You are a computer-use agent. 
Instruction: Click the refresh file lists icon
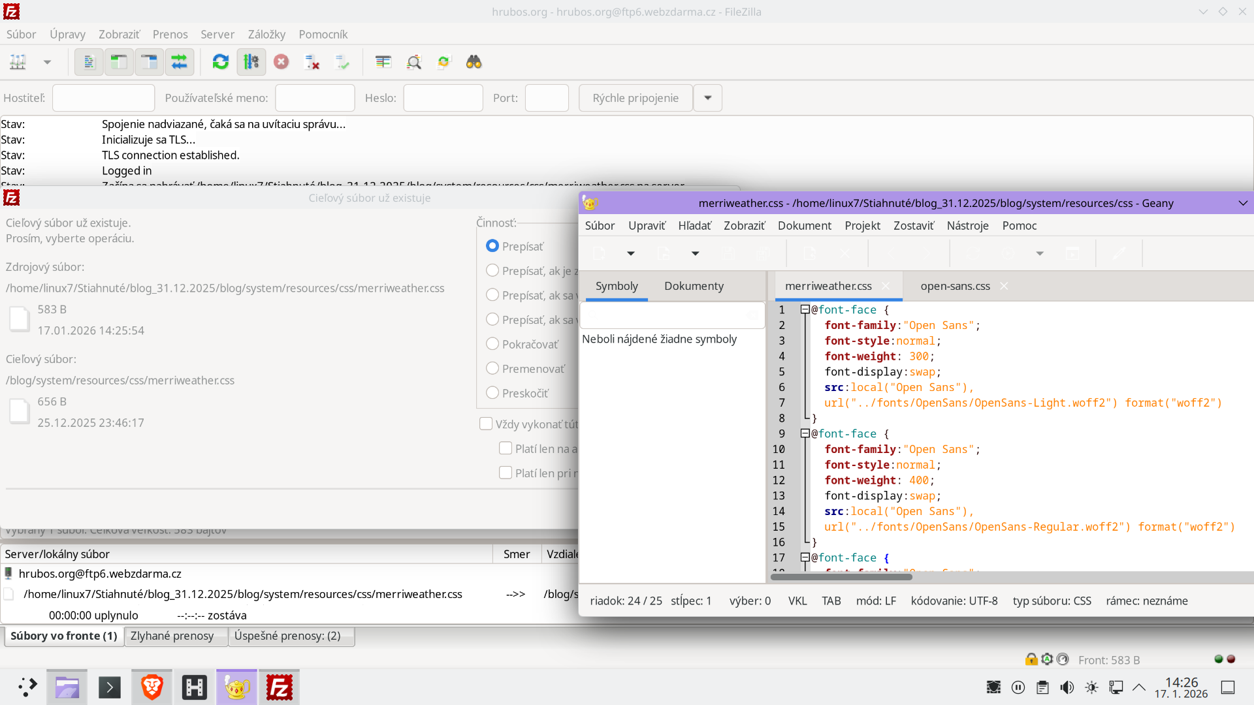(221, 62)
